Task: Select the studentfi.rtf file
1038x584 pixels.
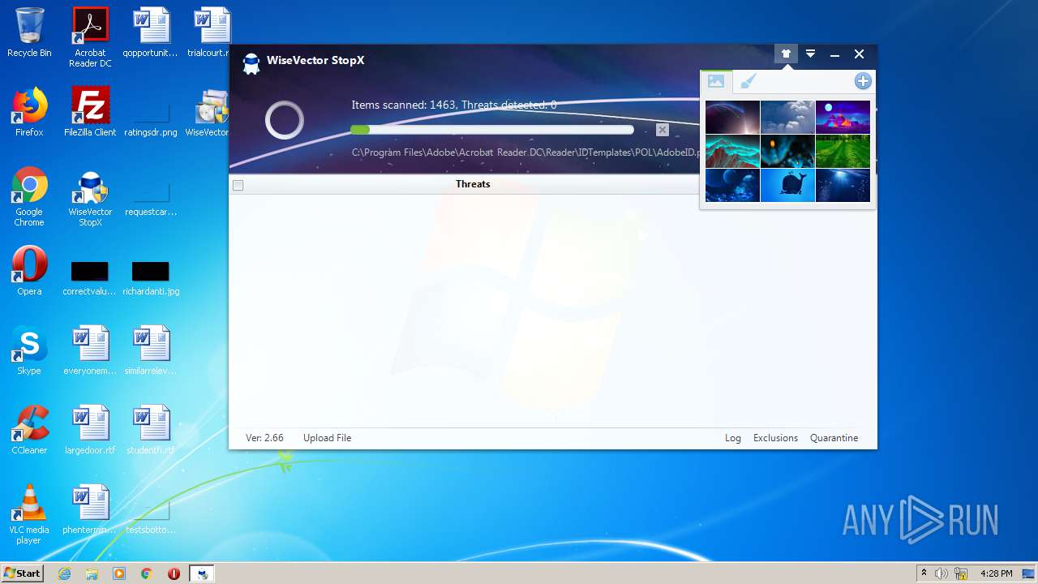Action: (151, 430)
